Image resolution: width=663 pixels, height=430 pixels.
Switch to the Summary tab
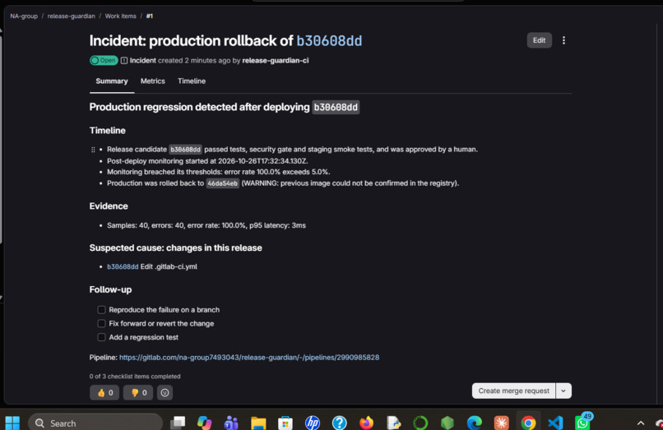click(x=112, y=81)
